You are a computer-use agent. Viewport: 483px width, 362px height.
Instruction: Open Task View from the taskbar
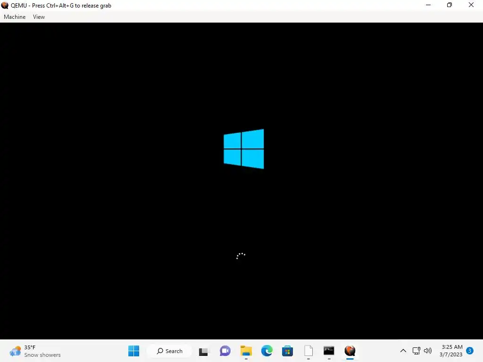(x=203, y=351)
